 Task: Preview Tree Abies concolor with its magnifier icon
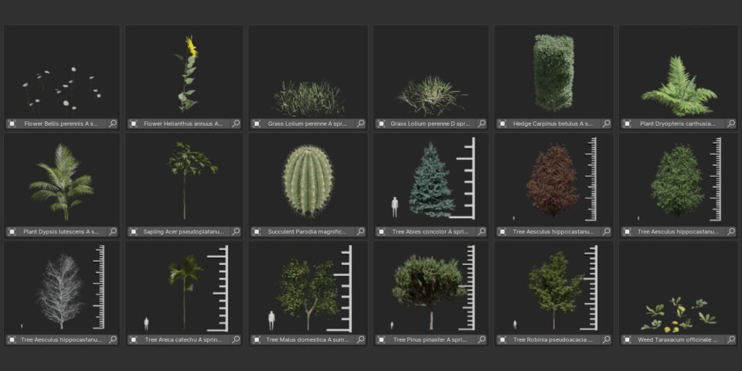(x=482, y=232)
